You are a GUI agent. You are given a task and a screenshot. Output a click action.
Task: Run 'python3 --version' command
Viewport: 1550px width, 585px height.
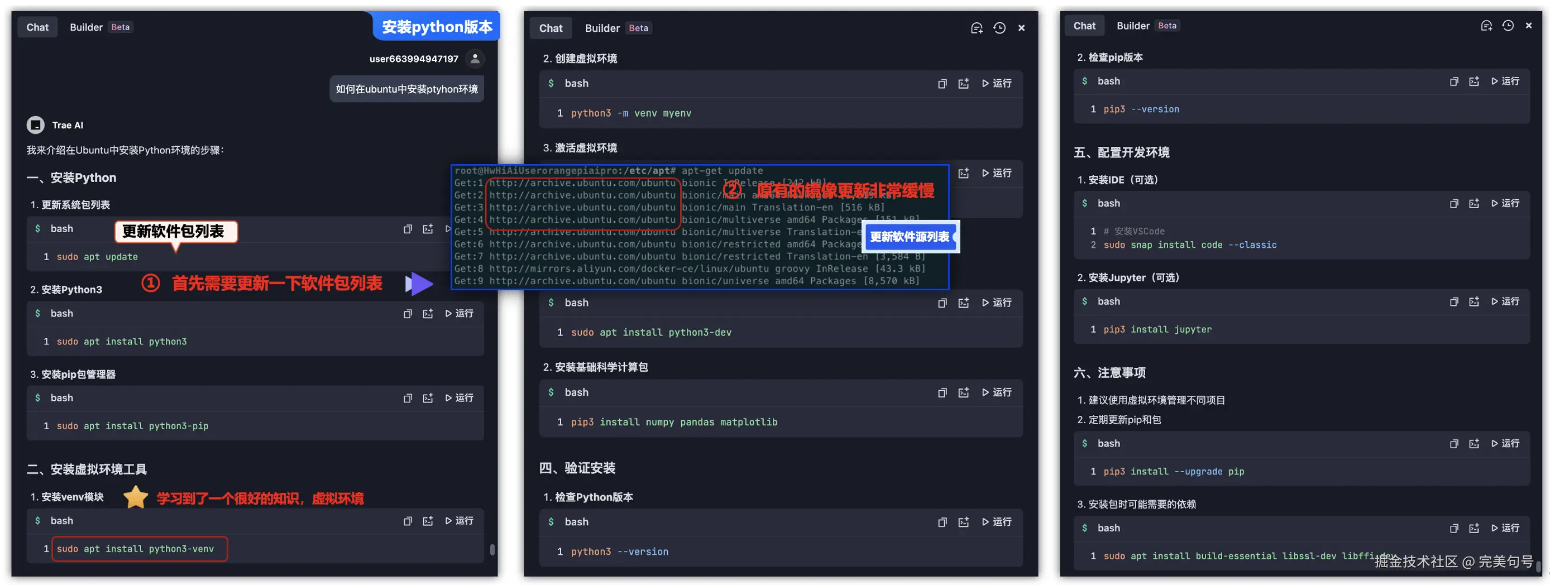997,522
